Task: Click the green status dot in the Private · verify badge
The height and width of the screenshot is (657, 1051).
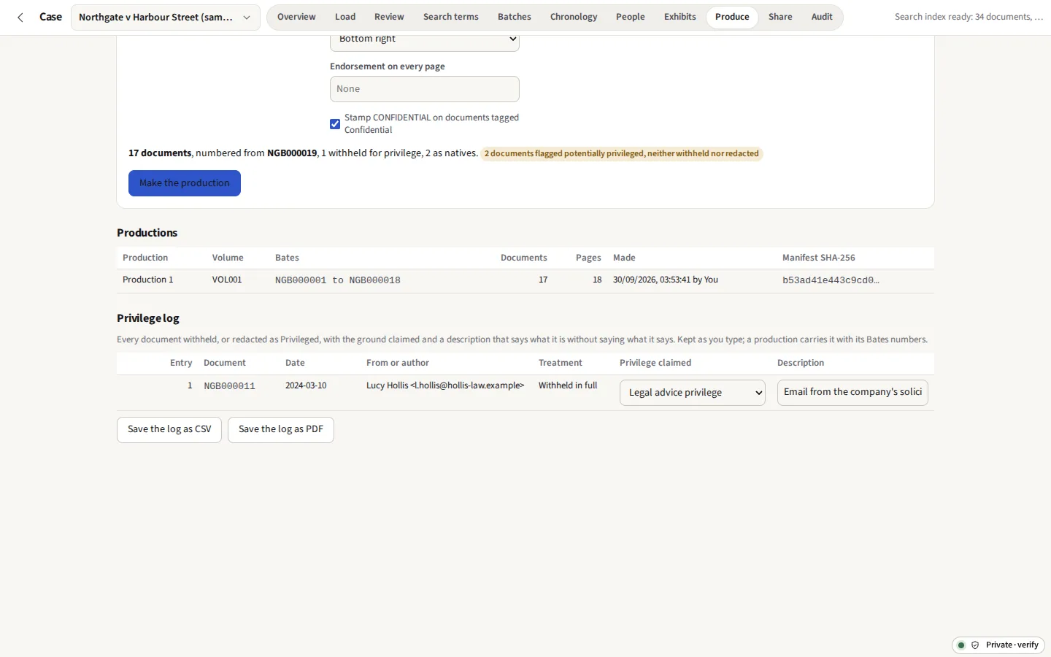Action: click(x=961, y=645)
